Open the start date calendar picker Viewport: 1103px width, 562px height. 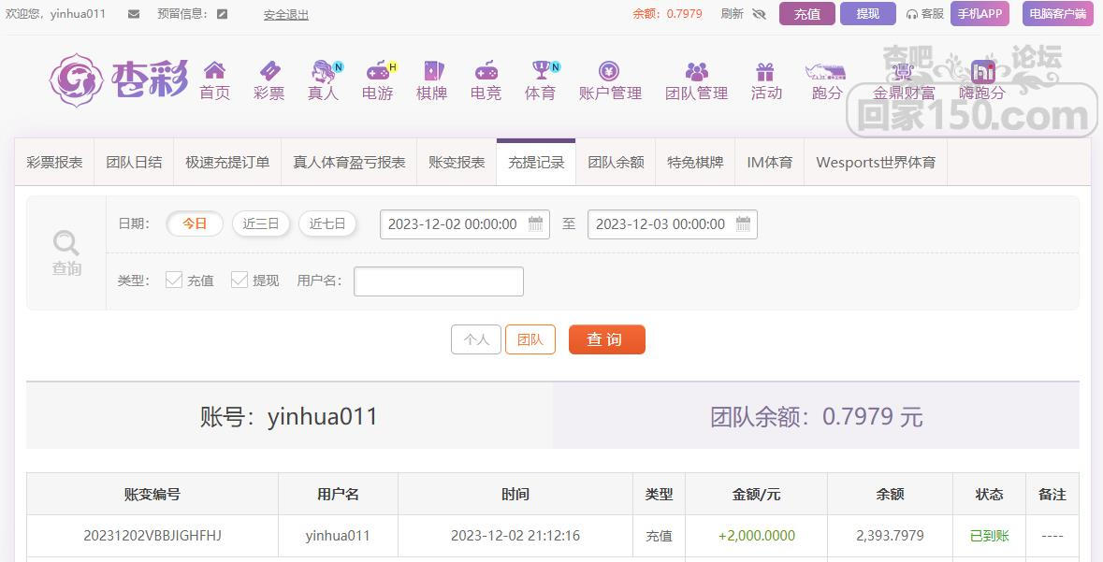(535, 223)
